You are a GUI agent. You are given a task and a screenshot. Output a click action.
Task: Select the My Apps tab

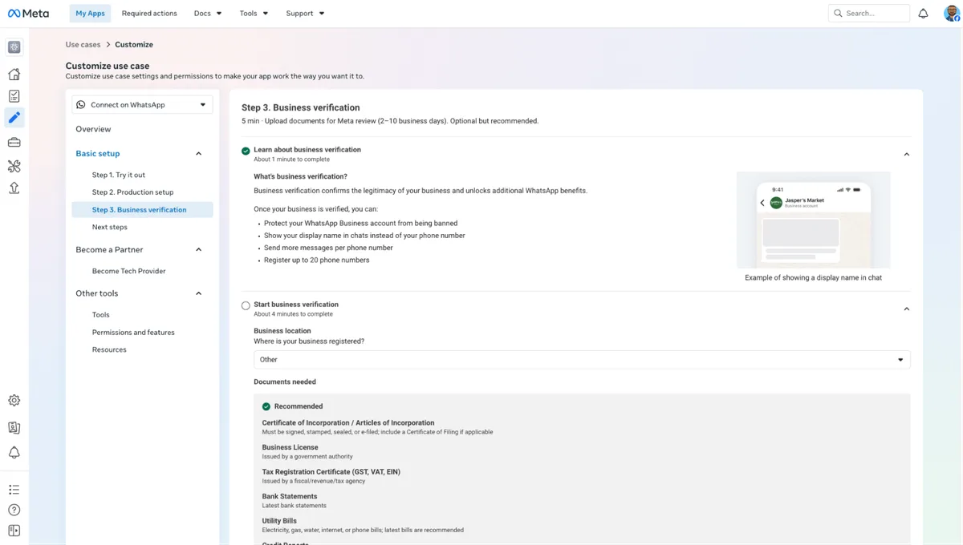[x=90, y=14]
